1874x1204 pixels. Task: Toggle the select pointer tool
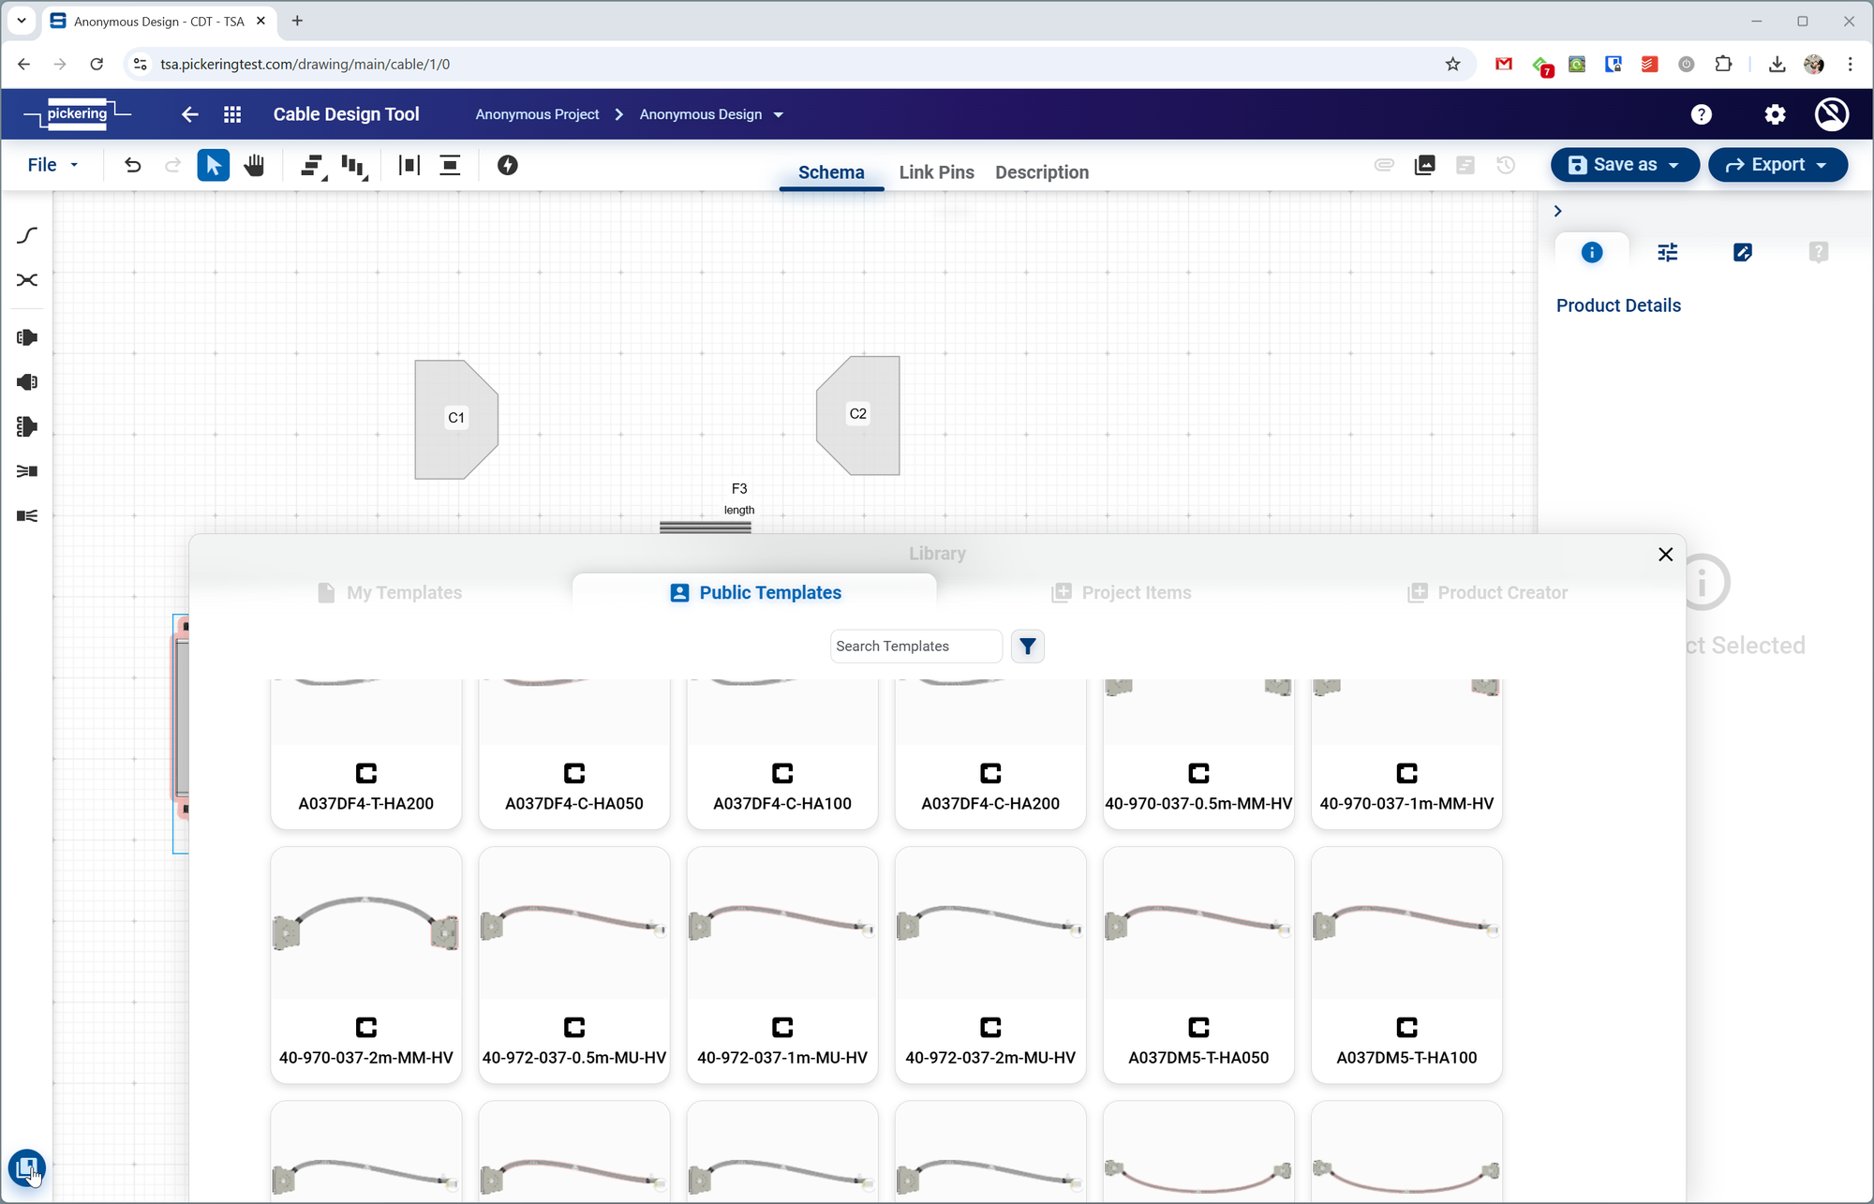click(x=213, y=166)
